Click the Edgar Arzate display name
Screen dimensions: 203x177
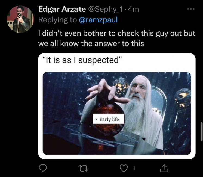[x=62, y=9]
